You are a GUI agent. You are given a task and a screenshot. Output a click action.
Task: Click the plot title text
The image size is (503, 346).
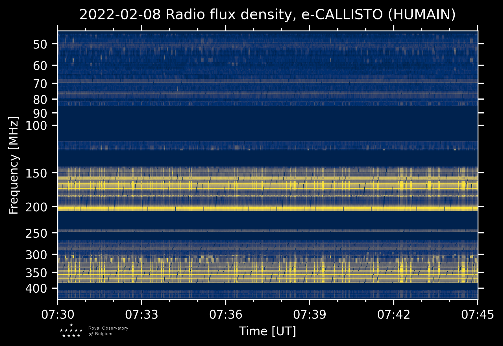[267, 15]
